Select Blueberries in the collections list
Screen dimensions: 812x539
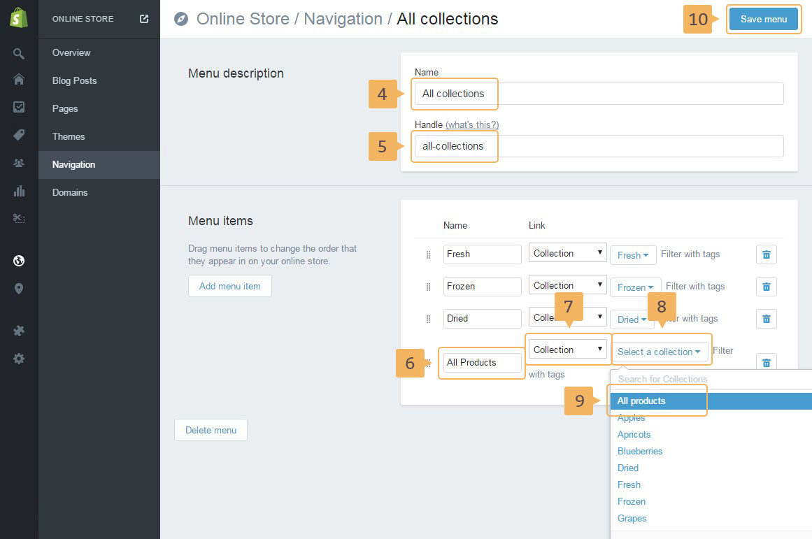click(639, 452)
